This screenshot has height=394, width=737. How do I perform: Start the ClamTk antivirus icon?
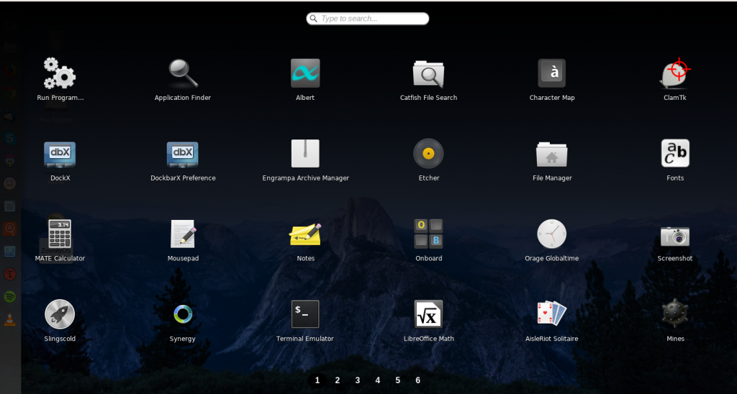(x=675, y=73)
